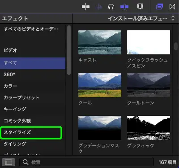Click the エフェクト panel title

click(x=15, y=18)
